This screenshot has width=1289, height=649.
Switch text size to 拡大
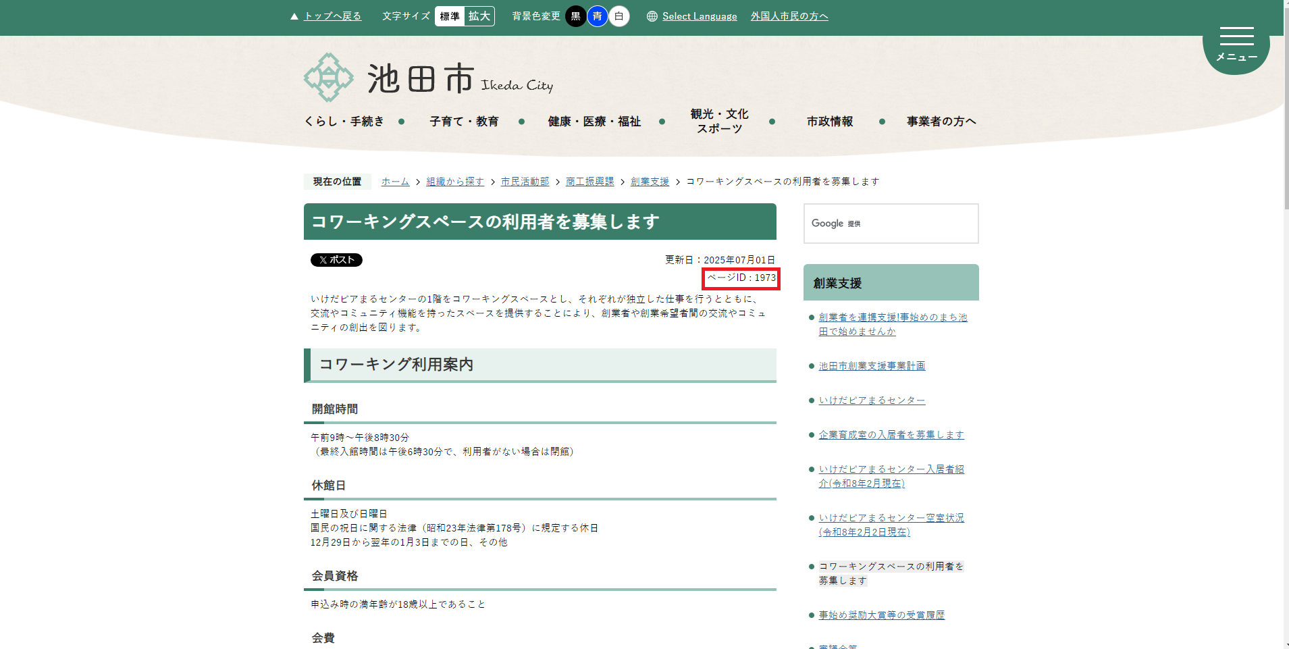click(480, 16)
